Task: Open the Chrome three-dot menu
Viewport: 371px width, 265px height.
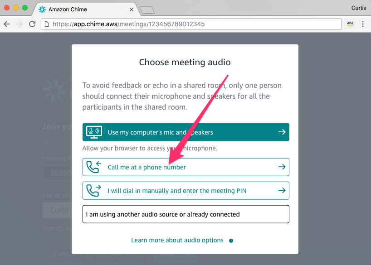Action: click(x=363, y=24)
